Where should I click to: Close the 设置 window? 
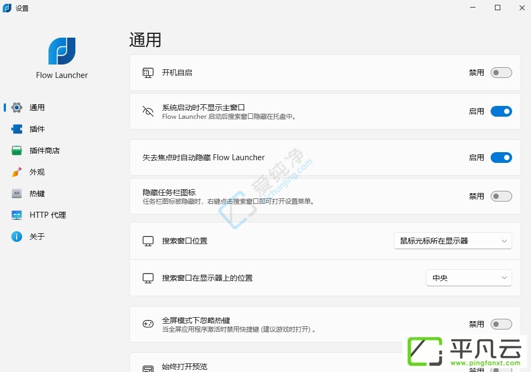coord(522,8)
